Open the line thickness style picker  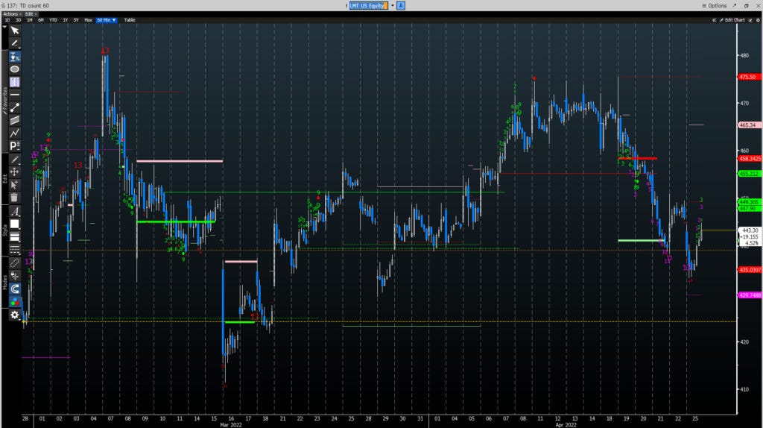click(15, 236)
